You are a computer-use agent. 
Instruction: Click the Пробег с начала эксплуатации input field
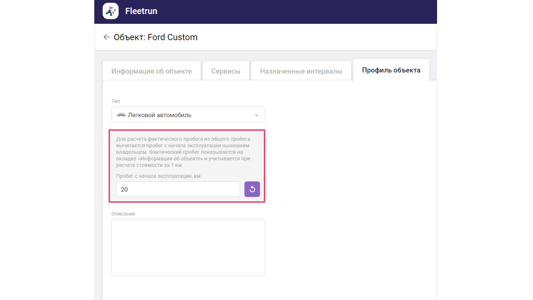point(178,189)
